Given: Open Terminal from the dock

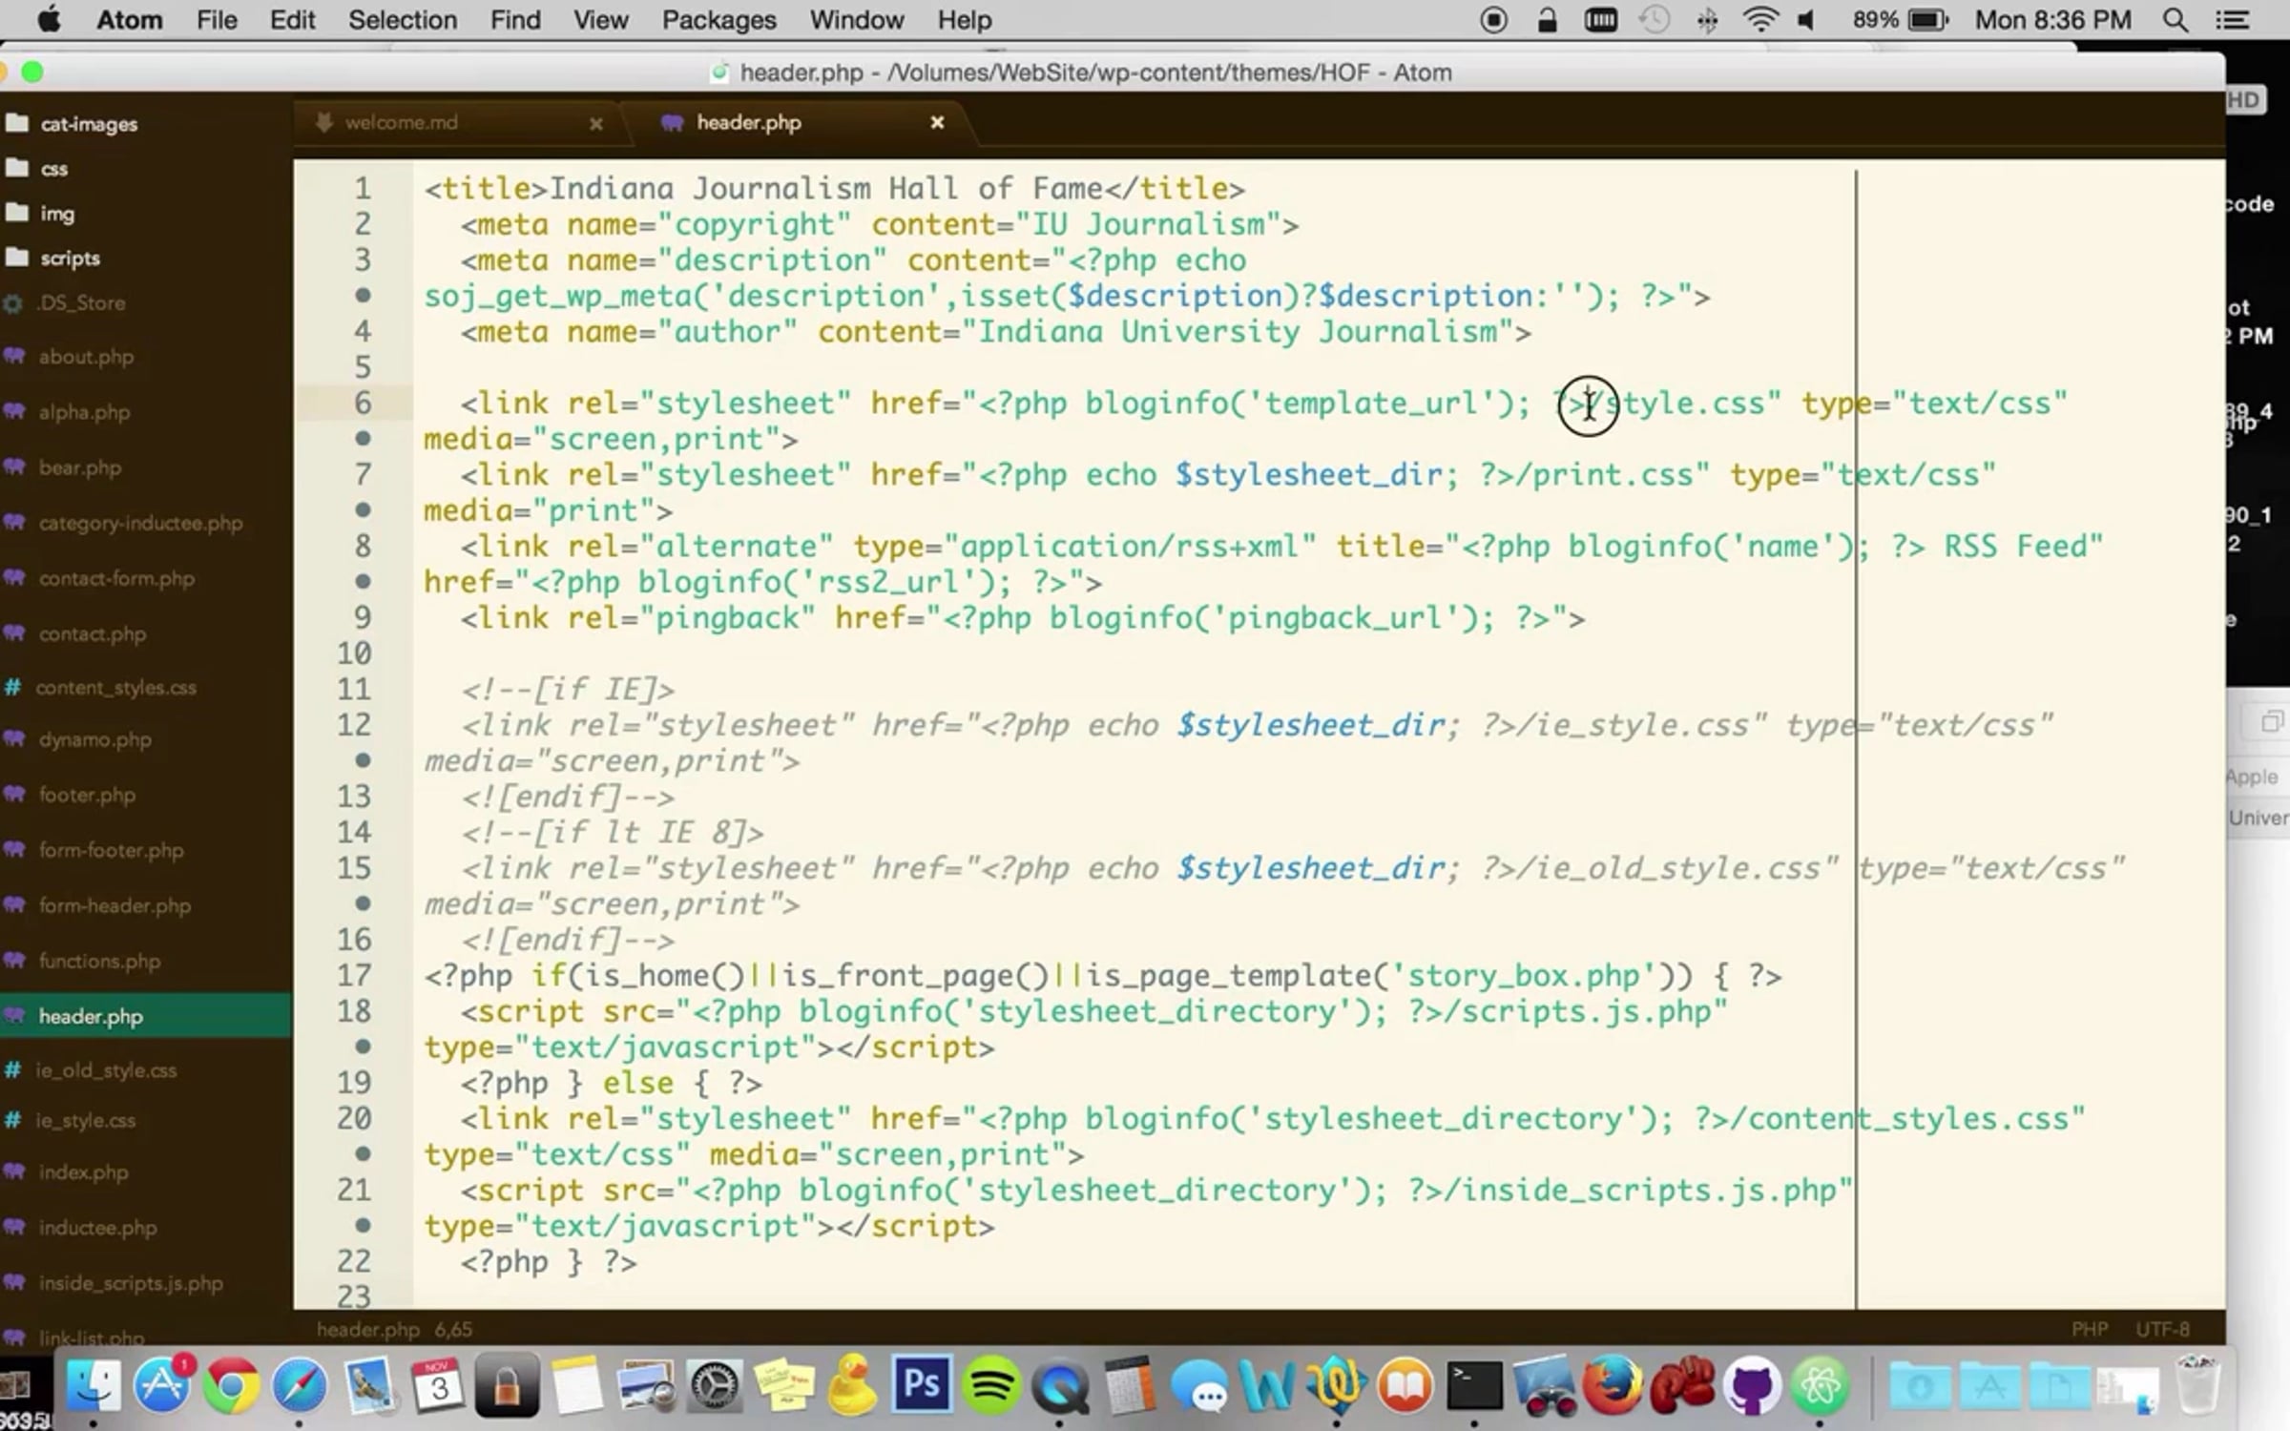Looking at the screenshot, I should point(1474,1384).
